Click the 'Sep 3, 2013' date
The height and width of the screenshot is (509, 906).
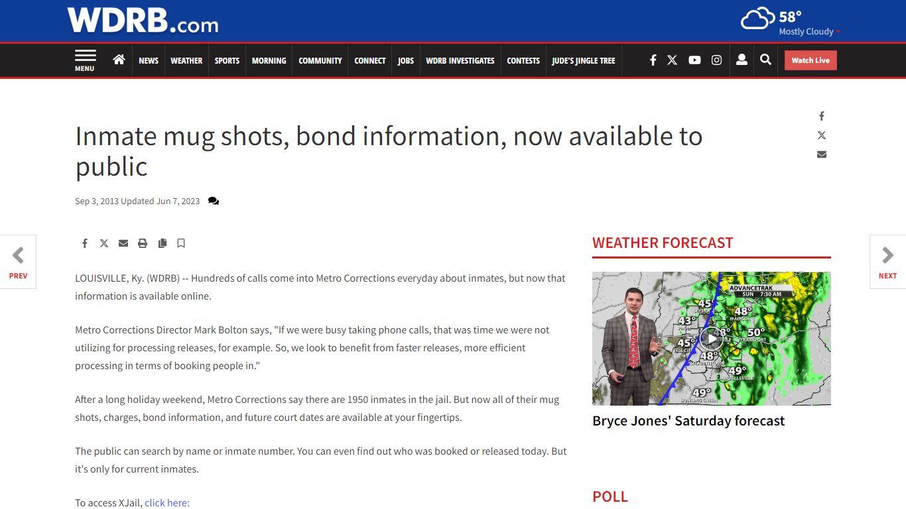coord(97,201)
